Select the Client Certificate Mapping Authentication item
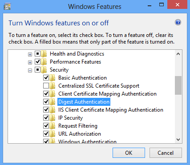 (107, 94)
